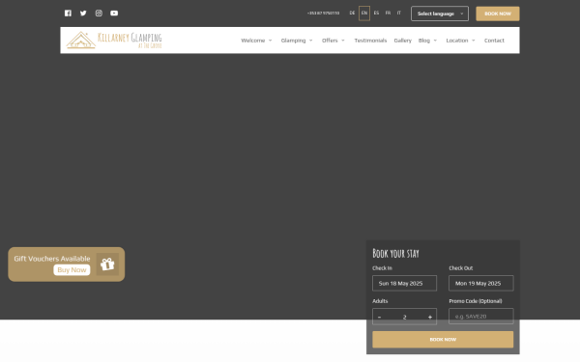Expand the Offers menu
The image size is (580, 362).
333,41
